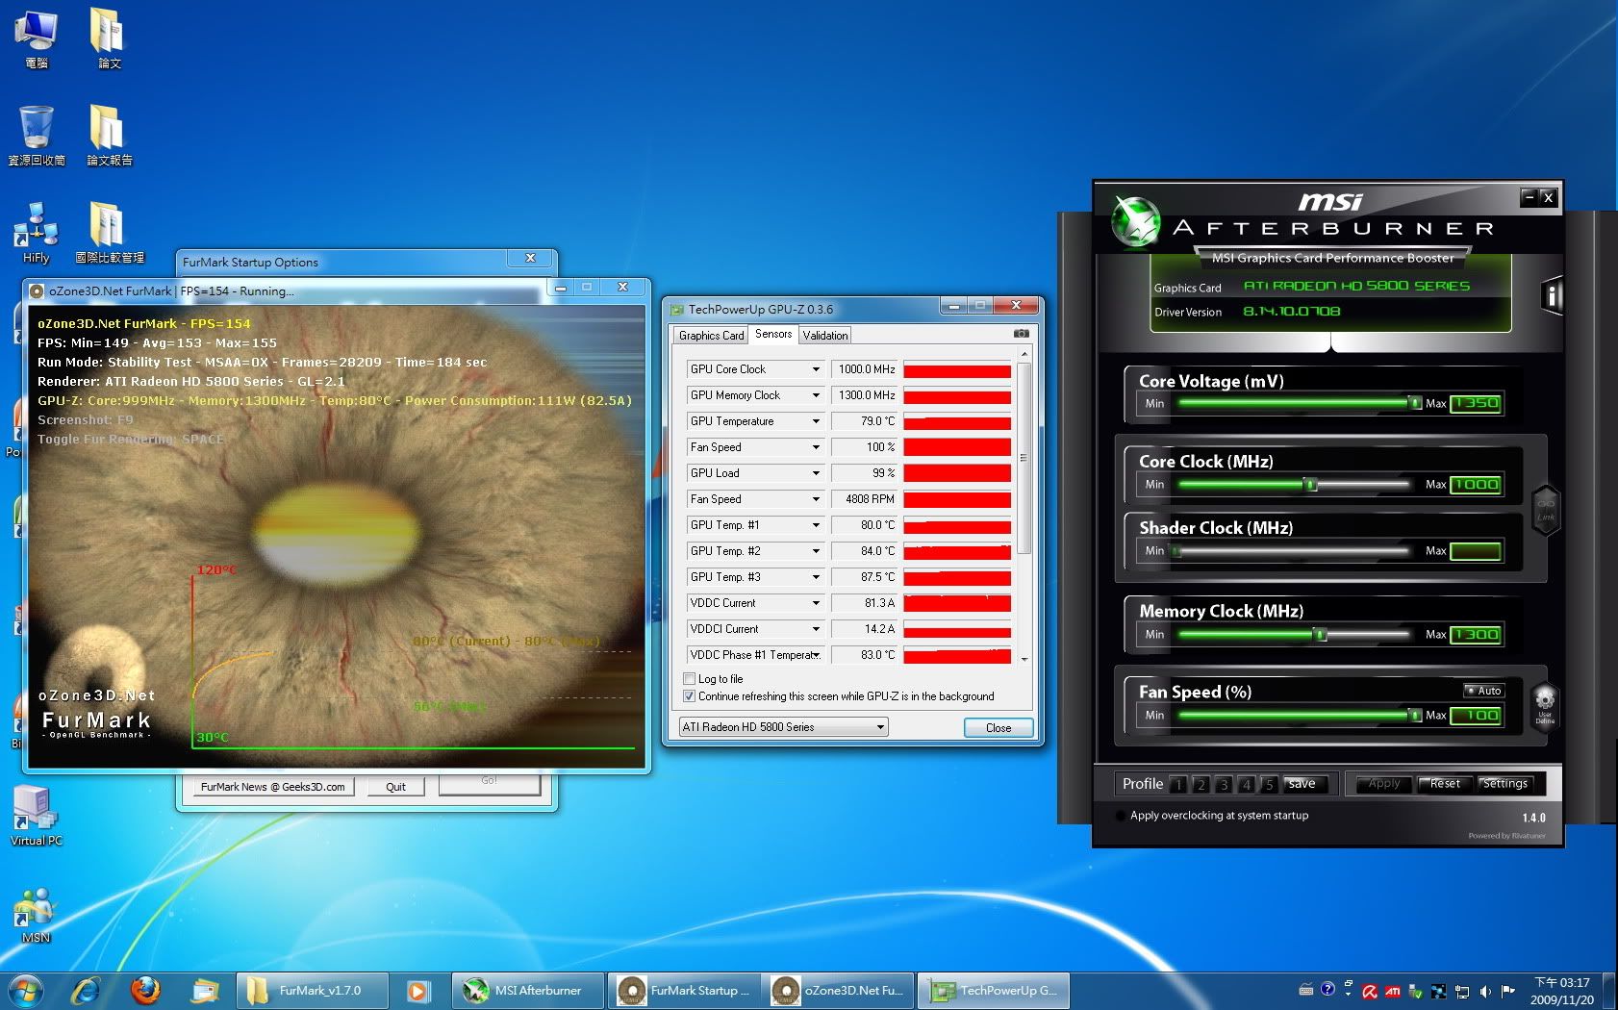Open Windows Media Player taskbar icon

417,990
